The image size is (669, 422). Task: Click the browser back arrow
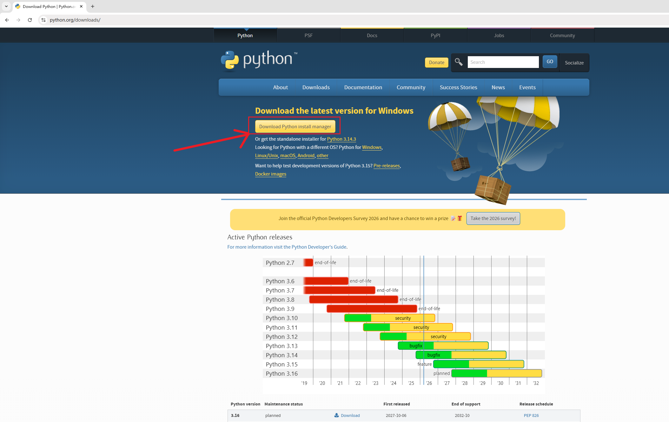(x=7, y=20)
